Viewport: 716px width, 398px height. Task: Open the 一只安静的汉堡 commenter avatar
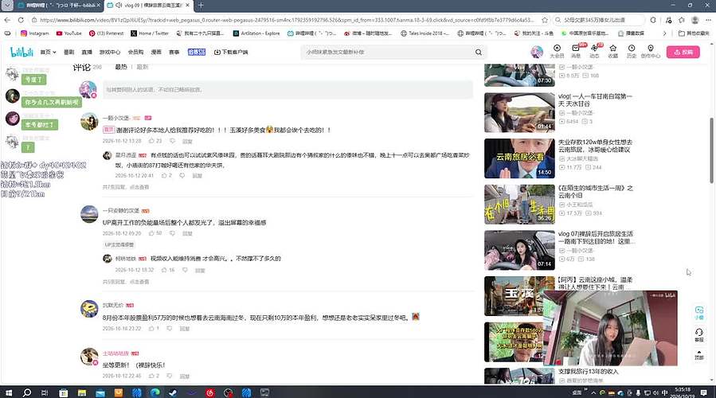(x=89, y=213)
